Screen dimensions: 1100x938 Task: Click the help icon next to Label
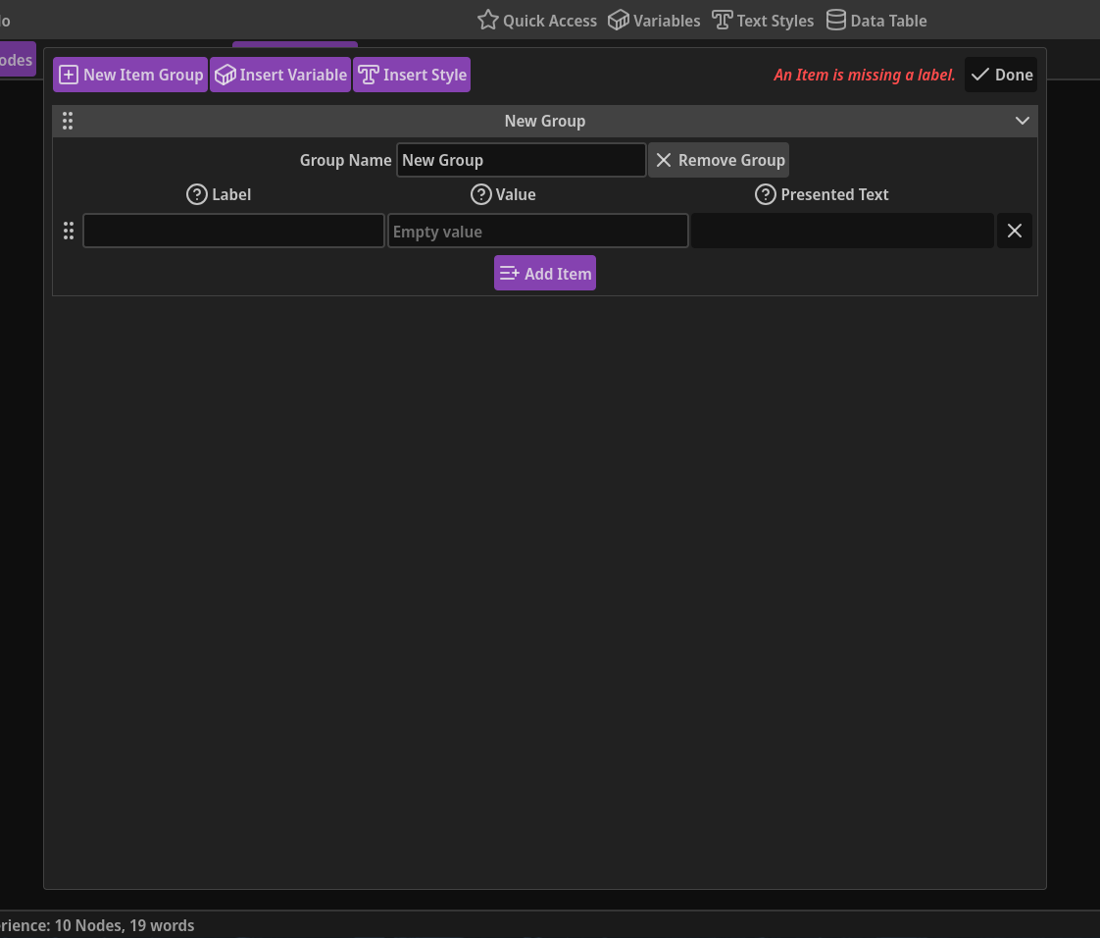tap(196, 194)
